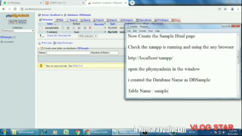Screen dimensions: 242x136
Task: Open the SQL tab
Action: [60, 20]
